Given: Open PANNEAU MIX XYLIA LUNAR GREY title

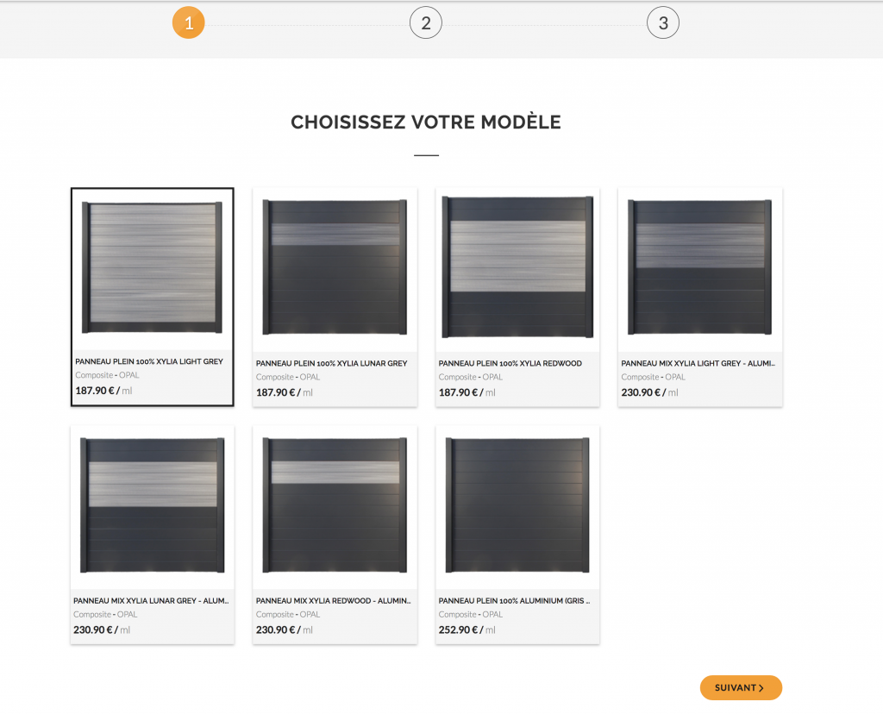Looking at the screenshot, I should click(x=151, y=601).
